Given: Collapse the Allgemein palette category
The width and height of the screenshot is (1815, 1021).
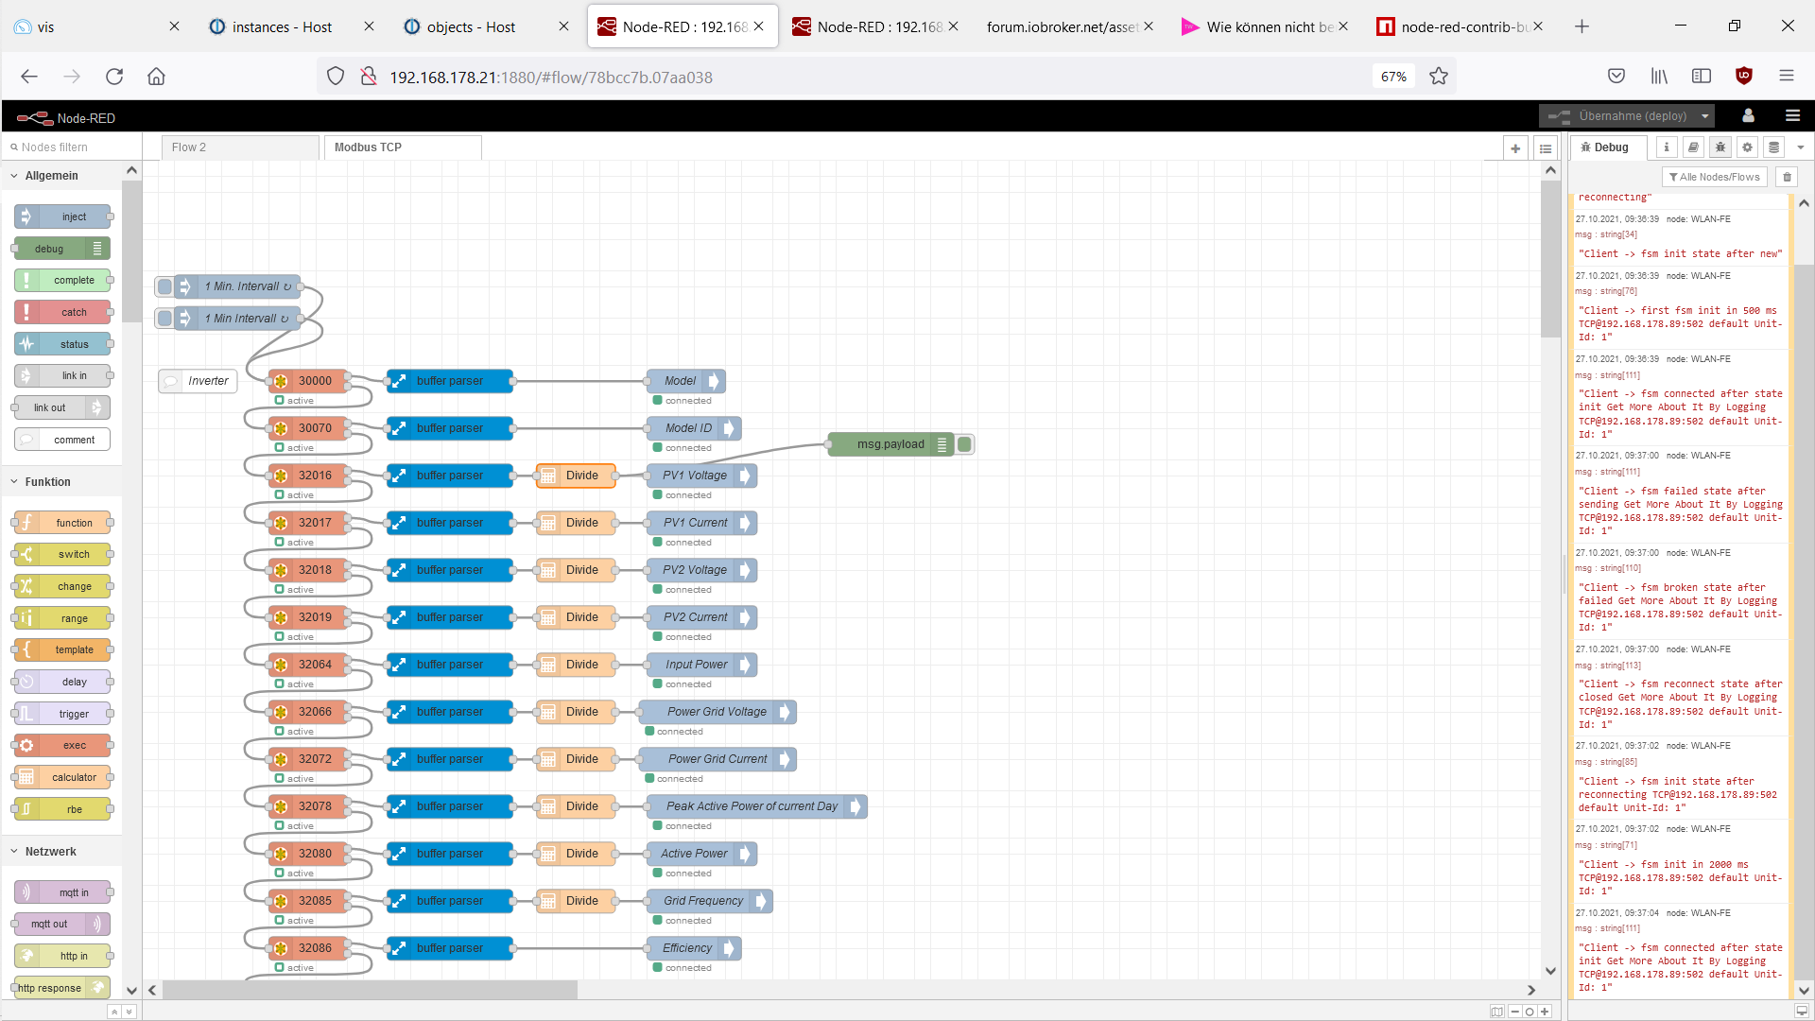Looking at the screenshot, I should click(x=51, y=176).
